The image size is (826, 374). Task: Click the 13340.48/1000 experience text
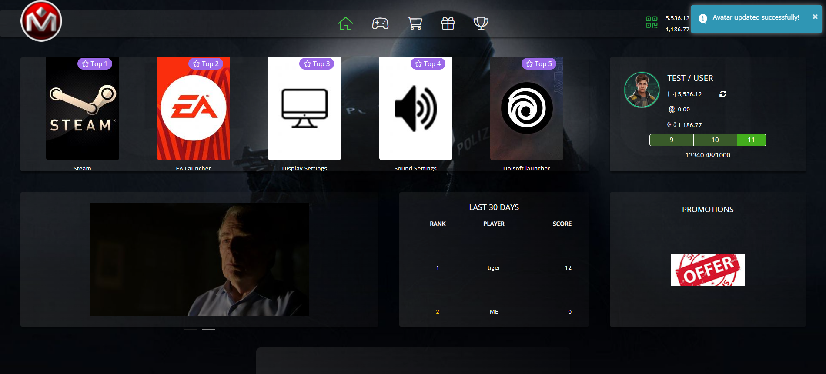click(x=708, y=155)
